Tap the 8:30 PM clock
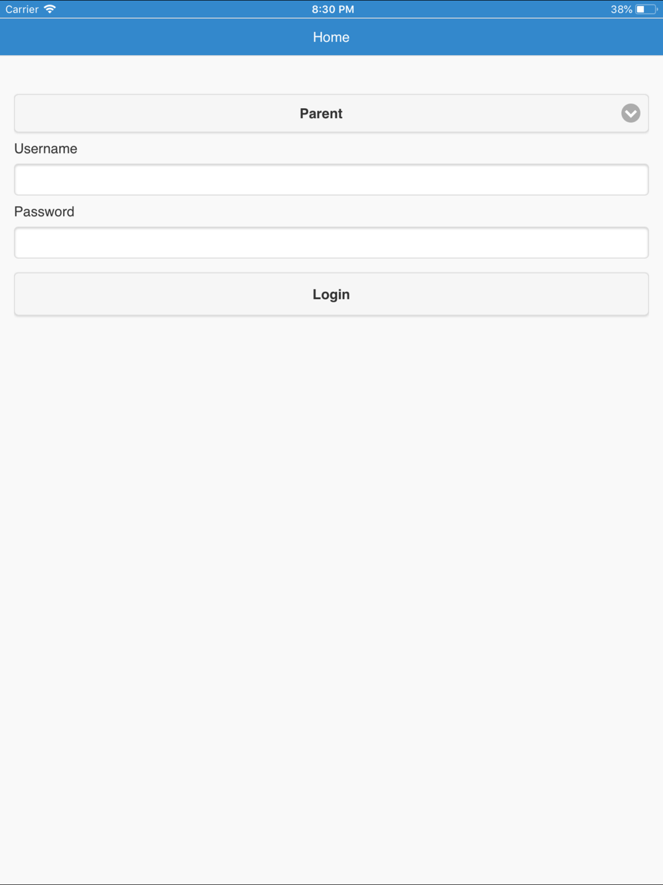Image resolution: width=663 pixels, height=885 pixels. (x=333, y=9)
